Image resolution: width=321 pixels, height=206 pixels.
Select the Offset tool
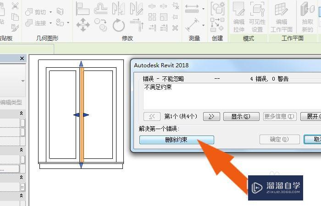[x=101, y=9]
